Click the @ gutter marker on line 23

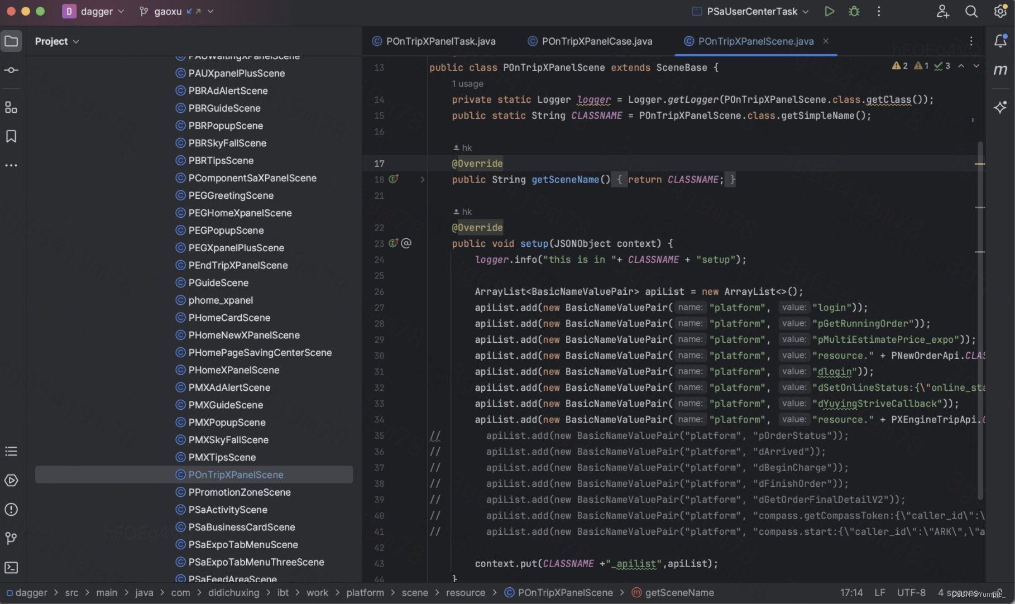(x=406, y=243)
